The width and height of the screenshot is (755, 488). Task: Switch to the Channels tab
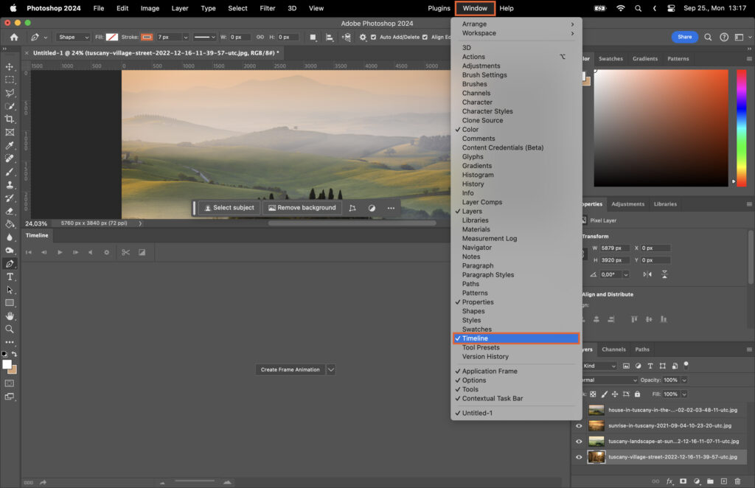[613, 349]
